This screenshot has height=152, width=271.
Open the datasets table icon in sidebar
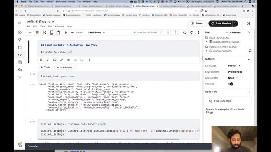point(20,47)
